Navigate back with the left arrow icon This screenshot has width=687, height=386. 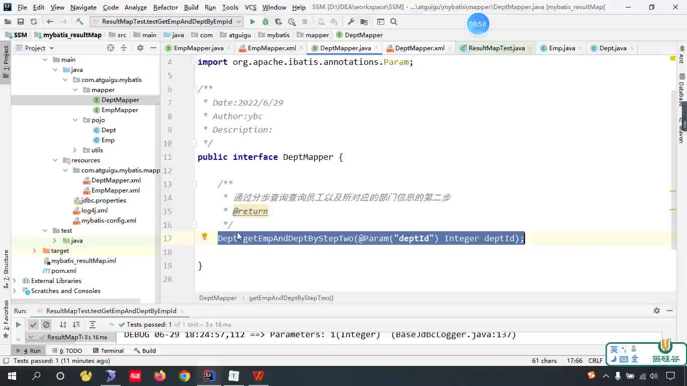(x=50, y=22)
